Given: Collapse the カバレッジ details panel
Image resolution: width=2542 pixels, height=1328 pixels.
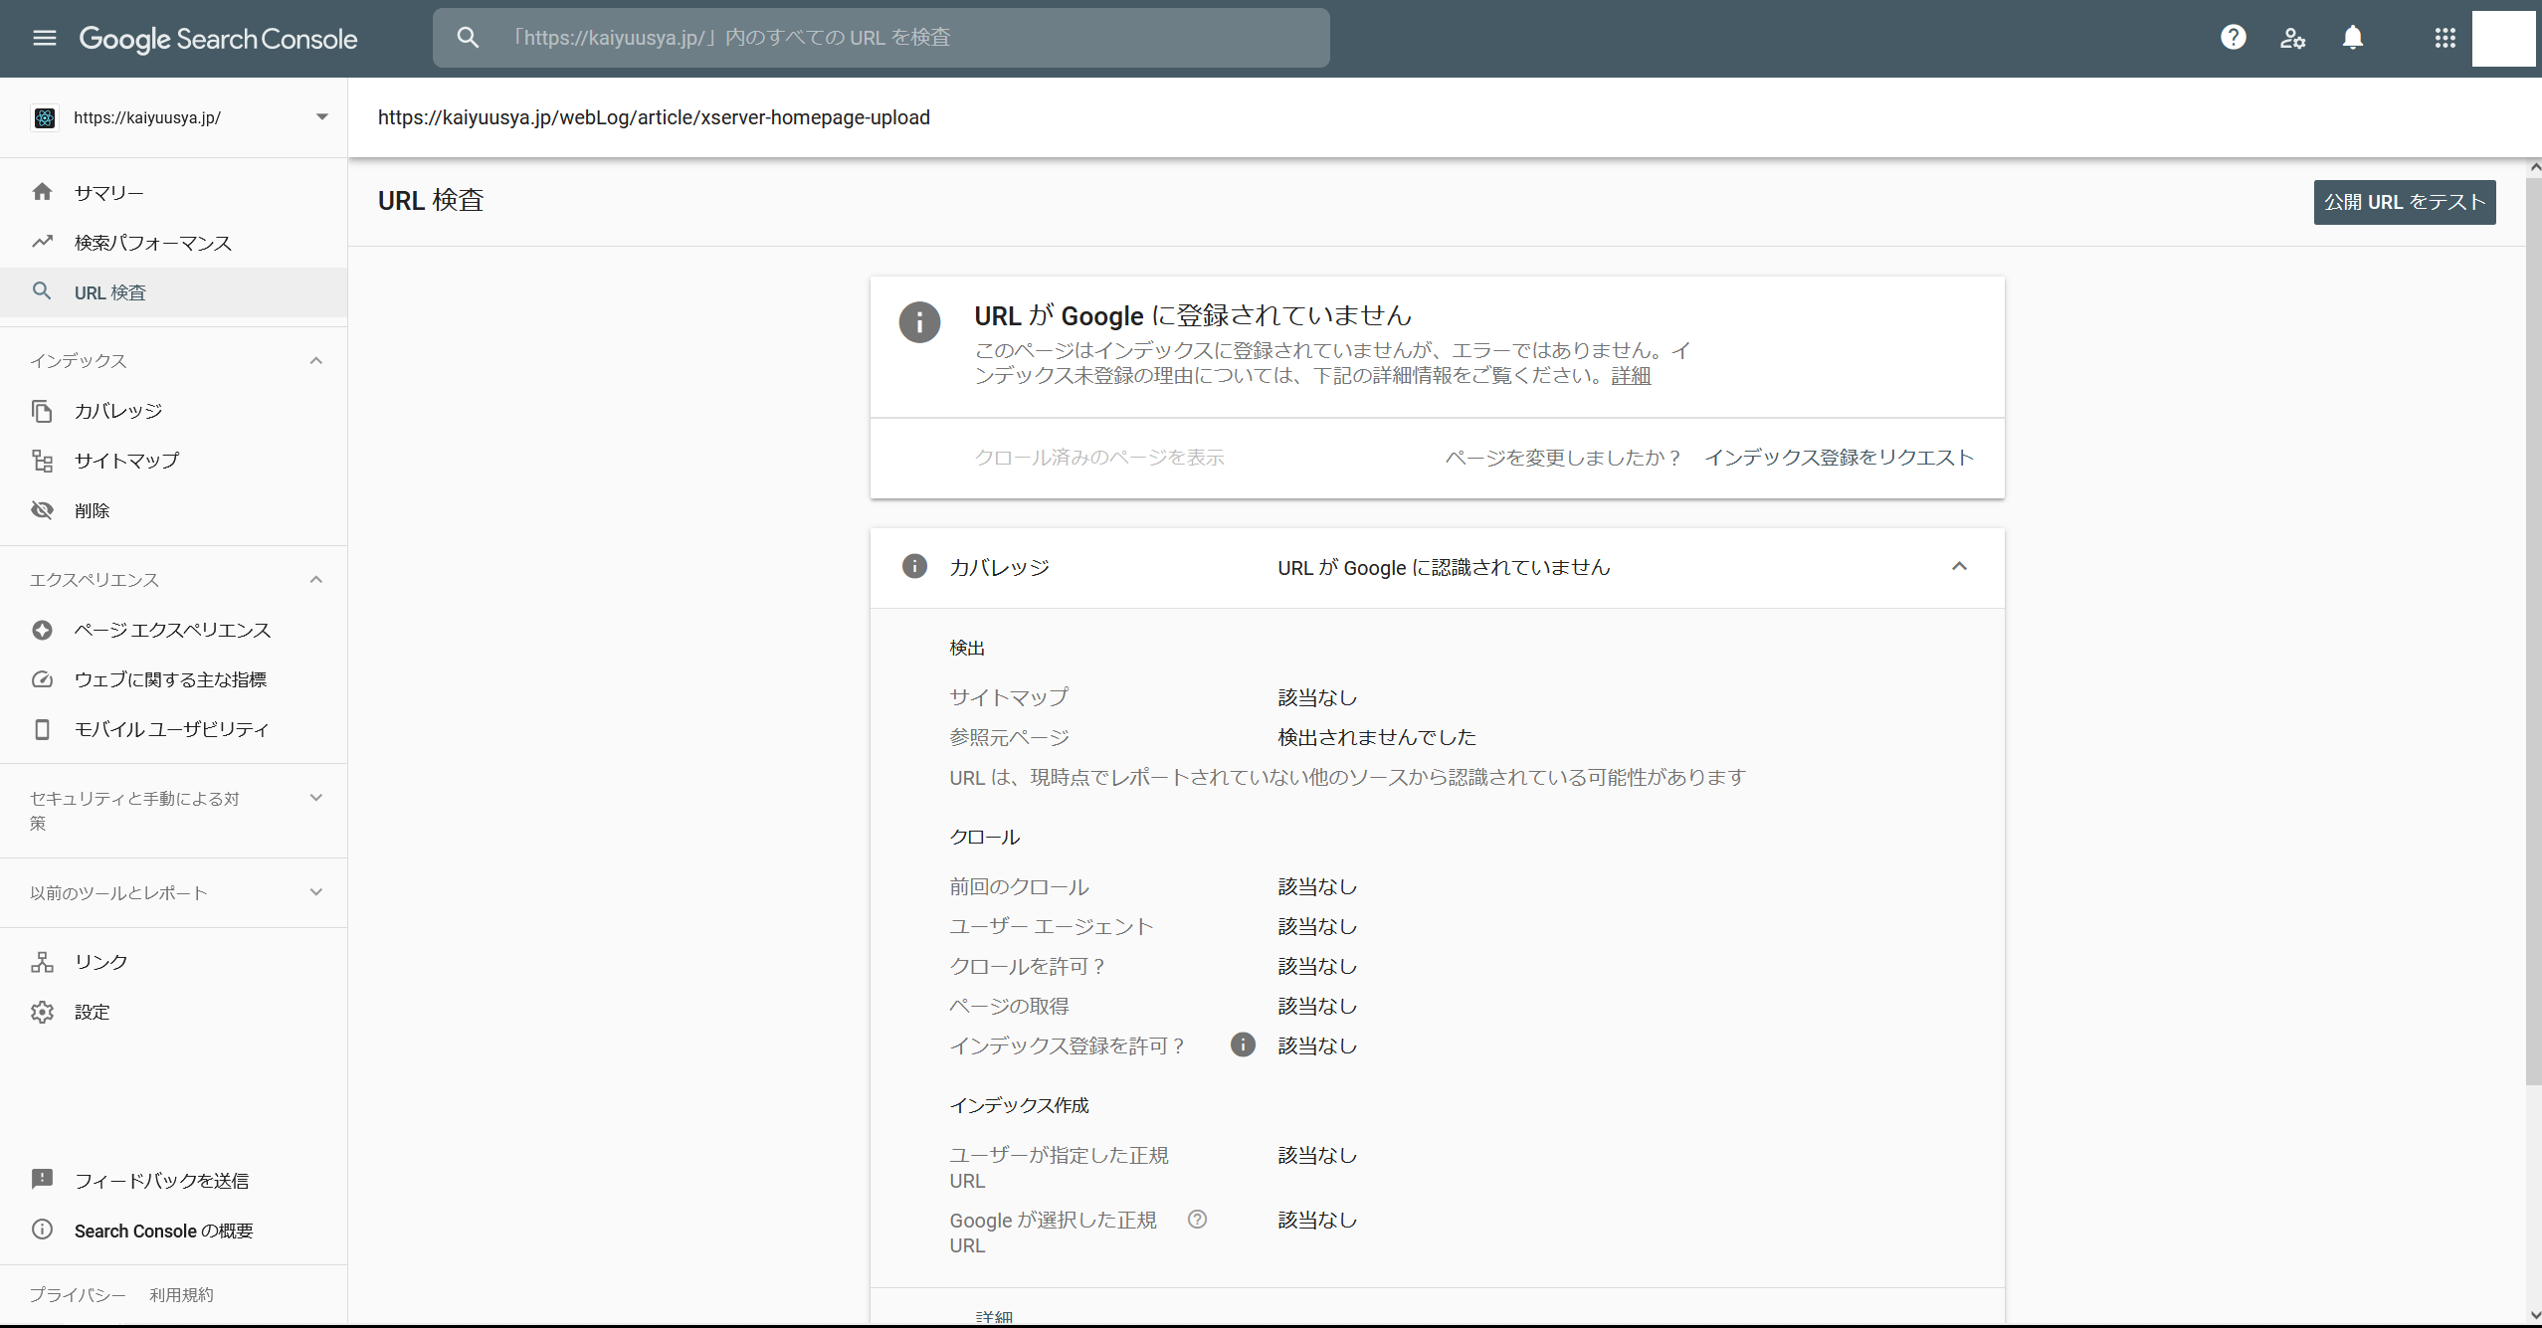Looking at the screenshot, I should (x=1959, y=567).
